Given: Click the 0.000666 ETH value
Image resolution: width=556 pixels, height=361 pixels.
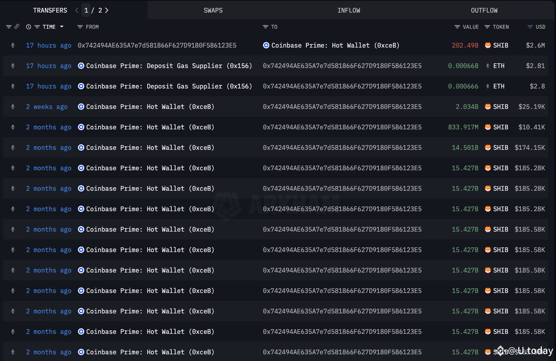Looking at the screenshot, I should 463,86.
